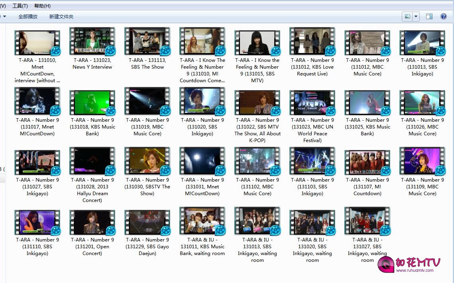Click file name 'Number 9 (131018, KBS Music Bank)'

click(x=92, y=127)
